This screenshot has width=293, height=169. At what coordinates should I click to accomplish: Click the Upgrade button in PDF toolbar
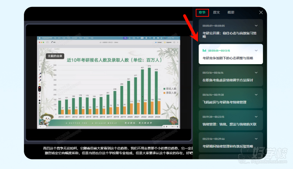coord(167,42)
